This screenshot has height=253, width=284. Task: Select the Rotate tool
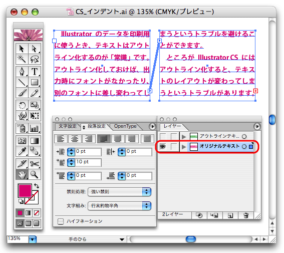click(x=22, y=105)
